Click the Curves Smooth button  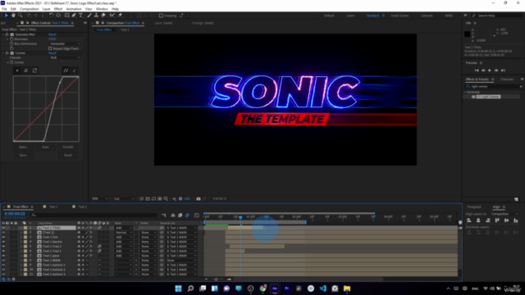(x=68, y=147)
